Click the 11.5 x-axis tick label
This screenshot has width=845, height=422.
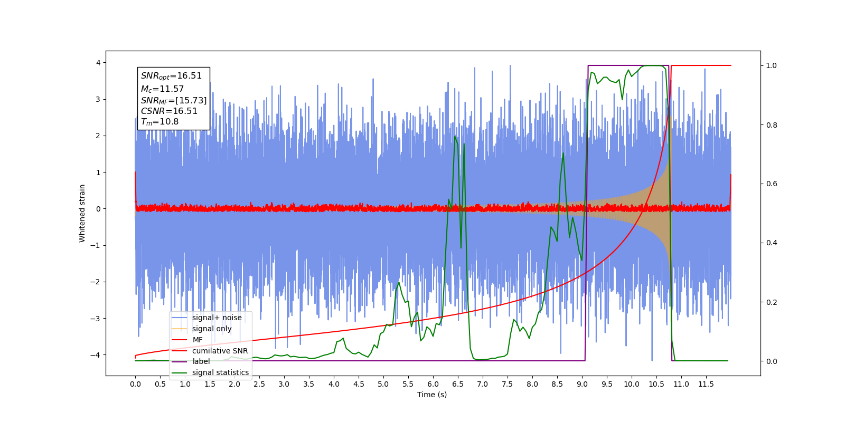coord(706,384)
